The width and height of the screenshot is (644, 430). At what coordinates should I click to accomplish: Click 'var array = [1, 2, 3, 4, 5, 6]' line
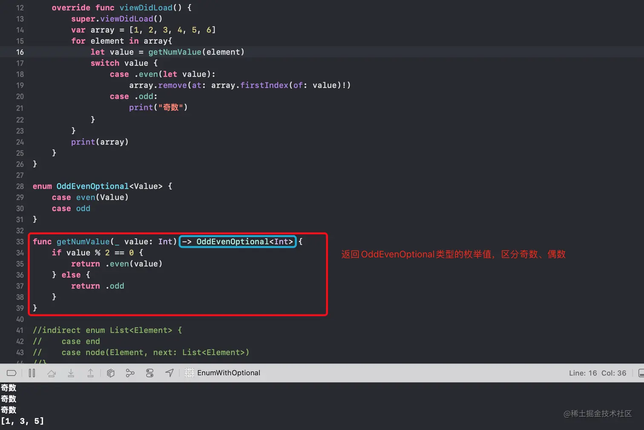[x=144, y=30]
